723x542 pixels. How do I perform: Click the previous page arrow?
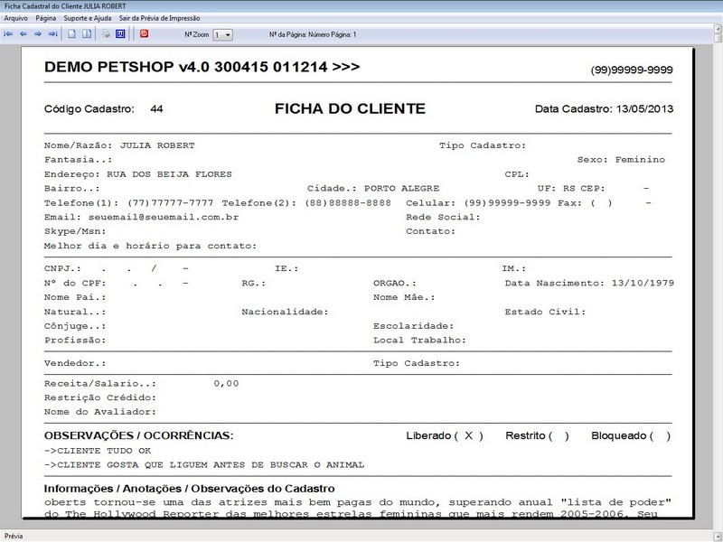pos(23,34)
